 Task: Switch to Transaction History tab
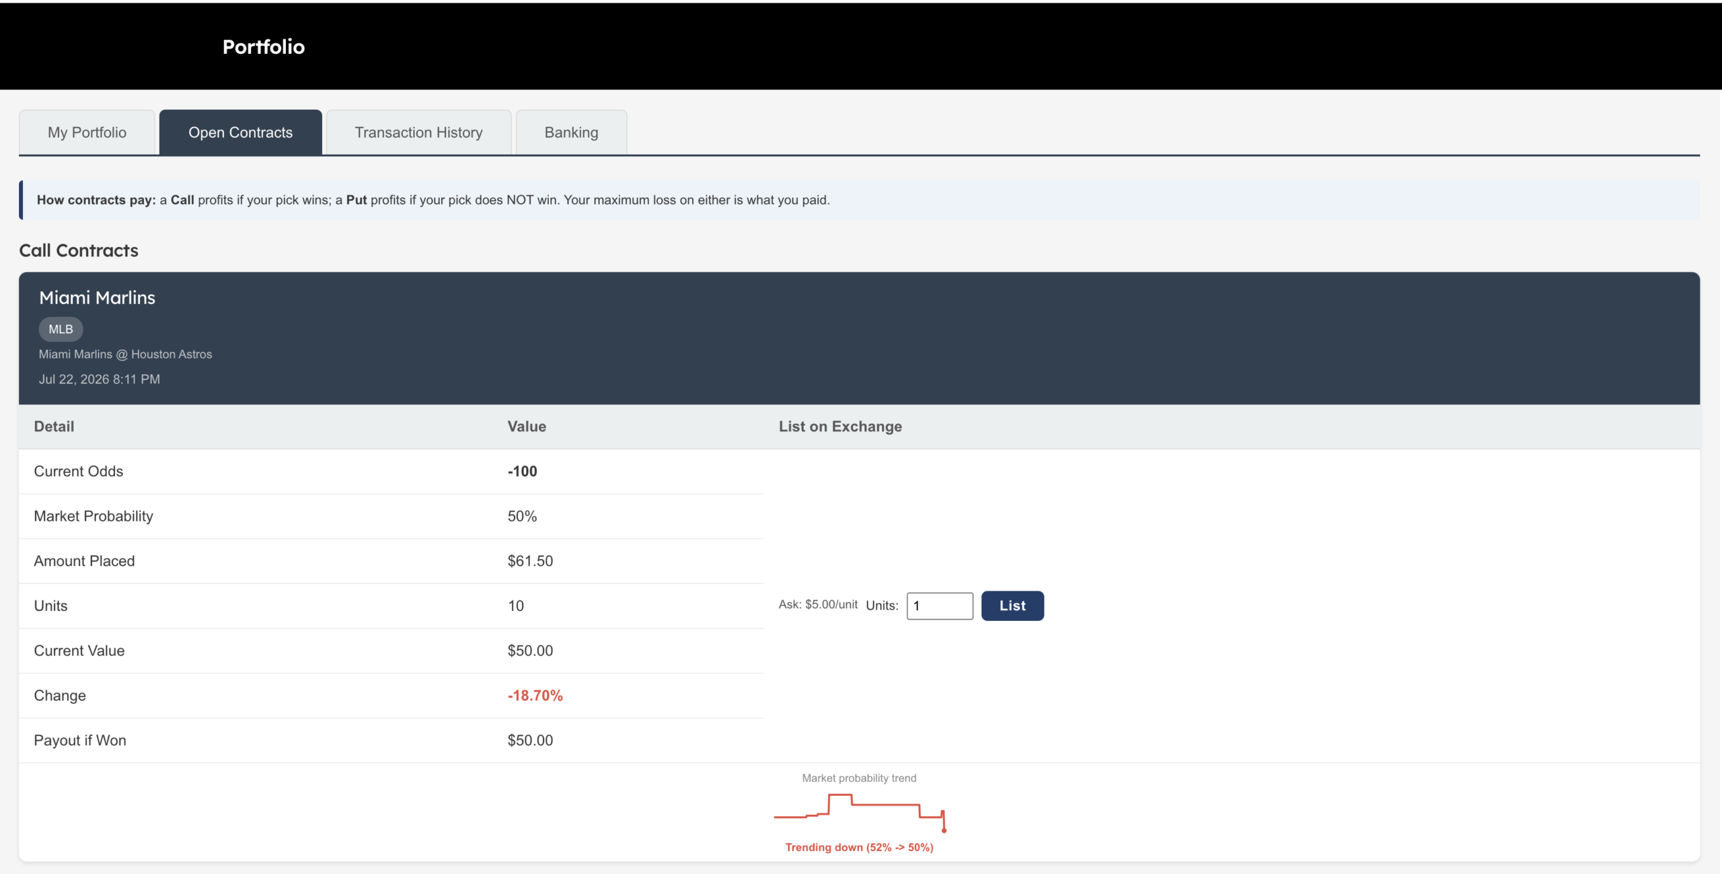418,133
